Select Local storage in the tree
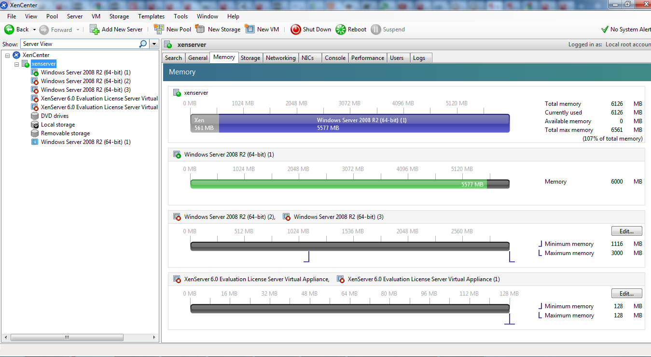 [x=58, y=125]
